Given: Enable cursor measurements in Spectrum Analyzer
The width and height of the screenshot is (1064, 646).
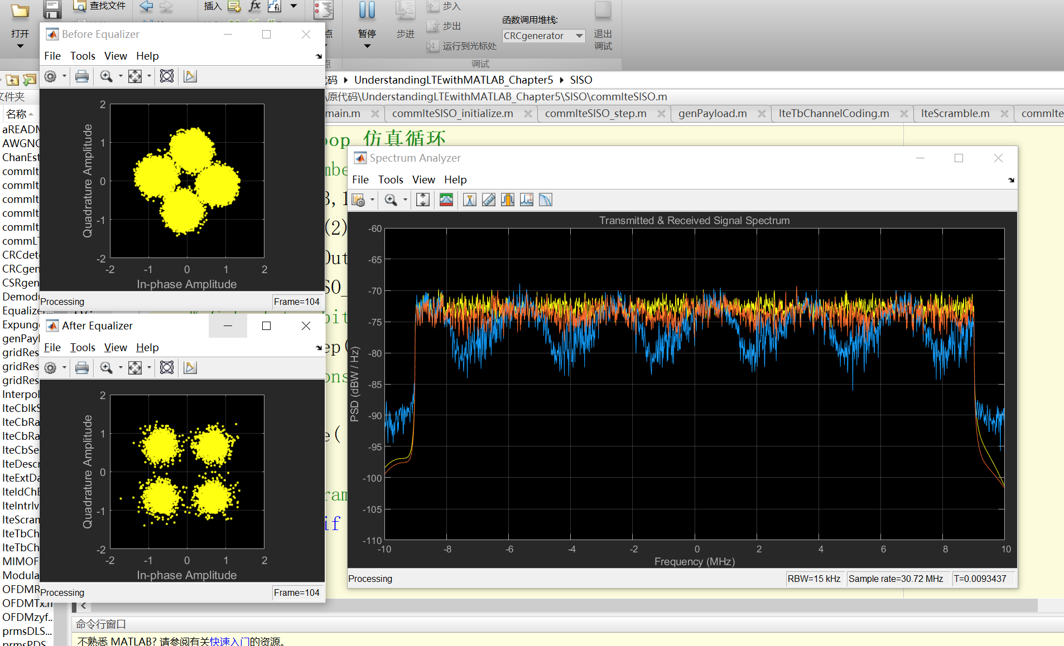Looking at the screenshot, I should coord(470,200).
